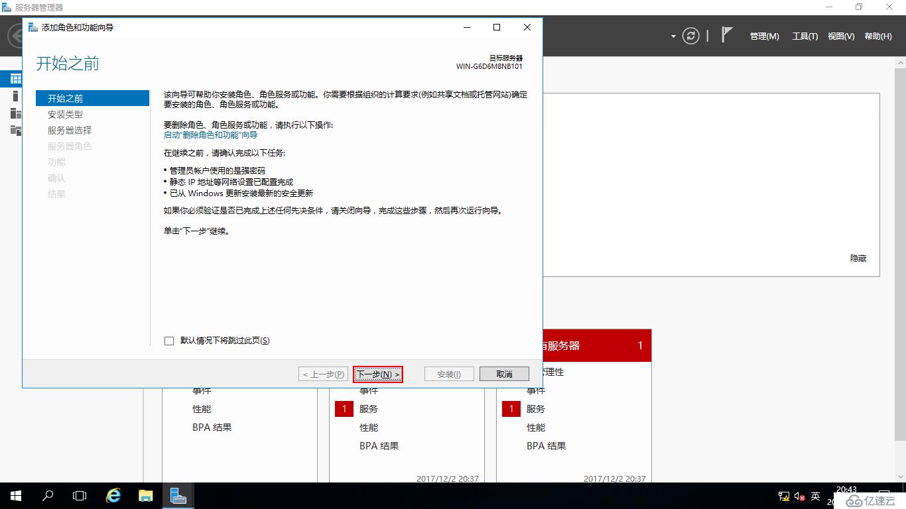Viewport: 906px width, 509px height.
Task: Open the 帮助(H) menu in Server Manager
Action: (878, 36)
